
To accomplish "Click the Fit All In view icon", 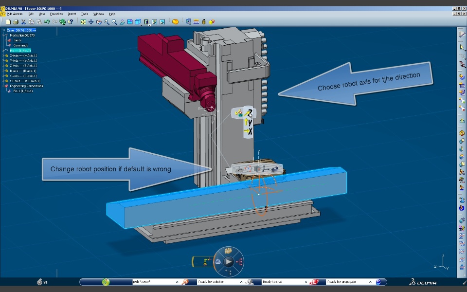I will point(83,22).
